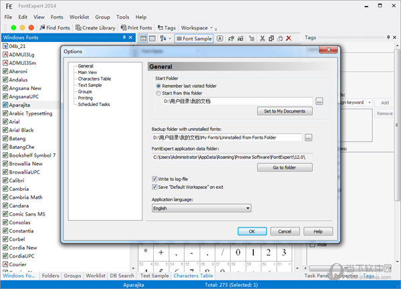Open the Group menu

pyautogui.click(x=102, y=17)
